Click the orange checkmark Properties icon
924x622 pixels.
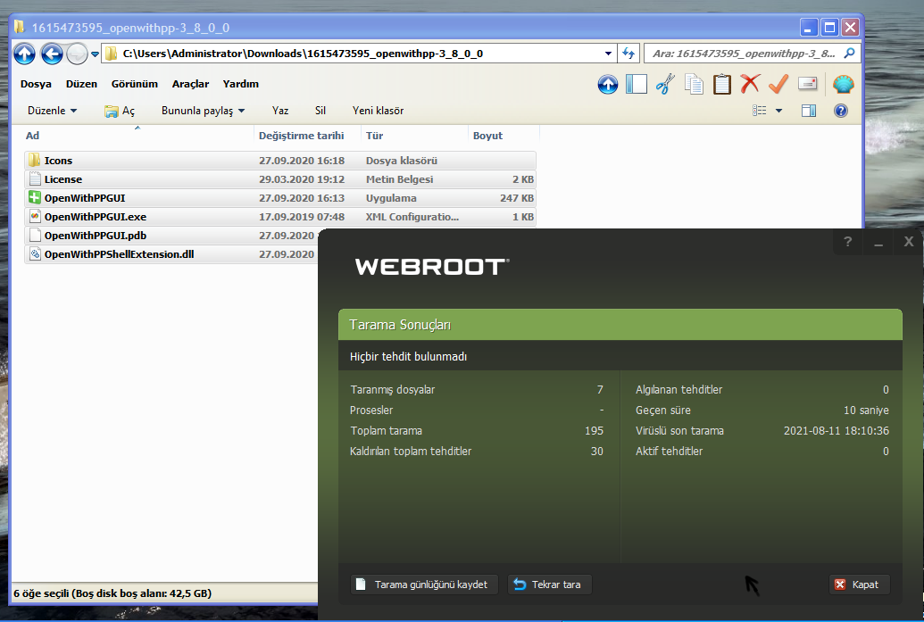(778, 84)
